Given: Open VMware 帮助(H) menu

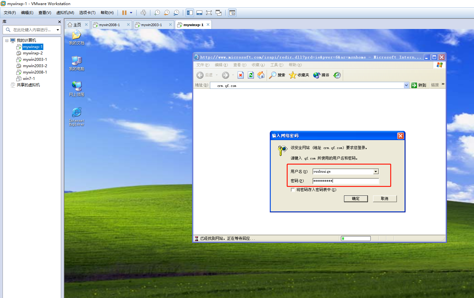Looking at the screenshot, I should point(107,13).
